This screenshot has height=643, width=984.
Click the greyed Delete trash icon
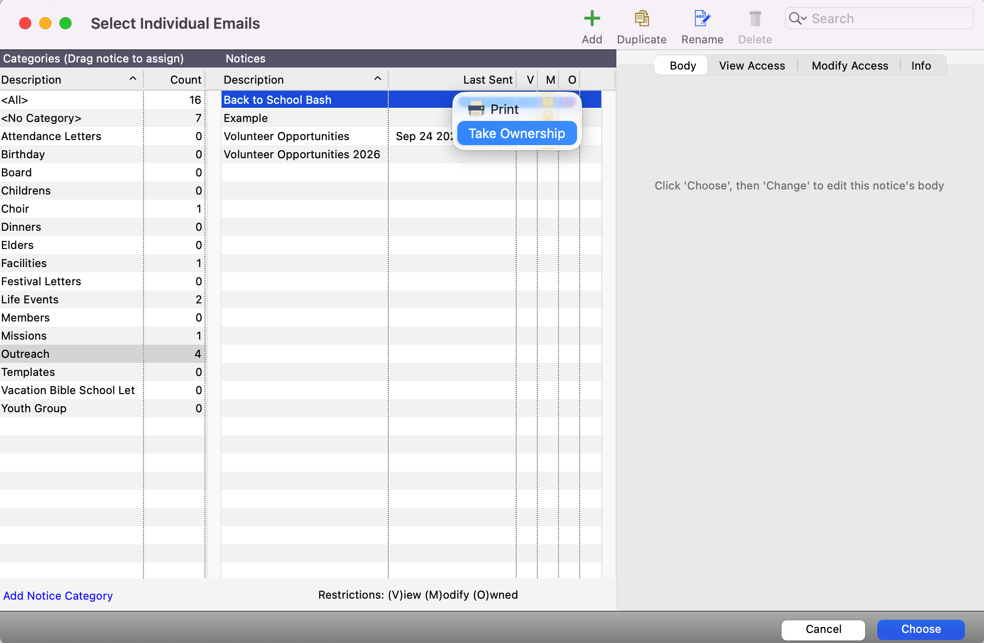(755, 19)
